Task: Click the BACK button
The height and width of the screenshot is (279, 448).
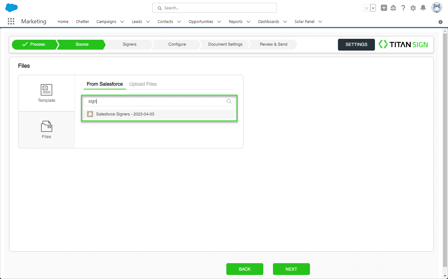Action: click(x=245, y=269)
